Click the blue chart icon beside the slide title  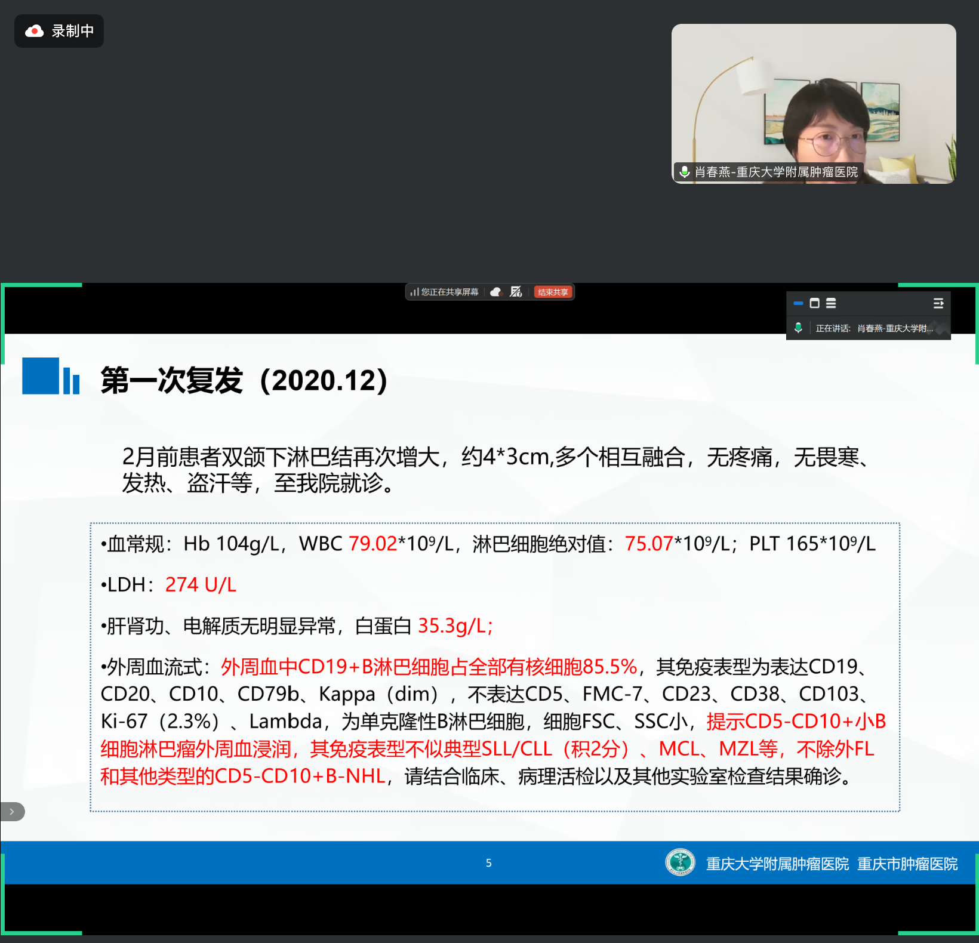tap(50, 376)
